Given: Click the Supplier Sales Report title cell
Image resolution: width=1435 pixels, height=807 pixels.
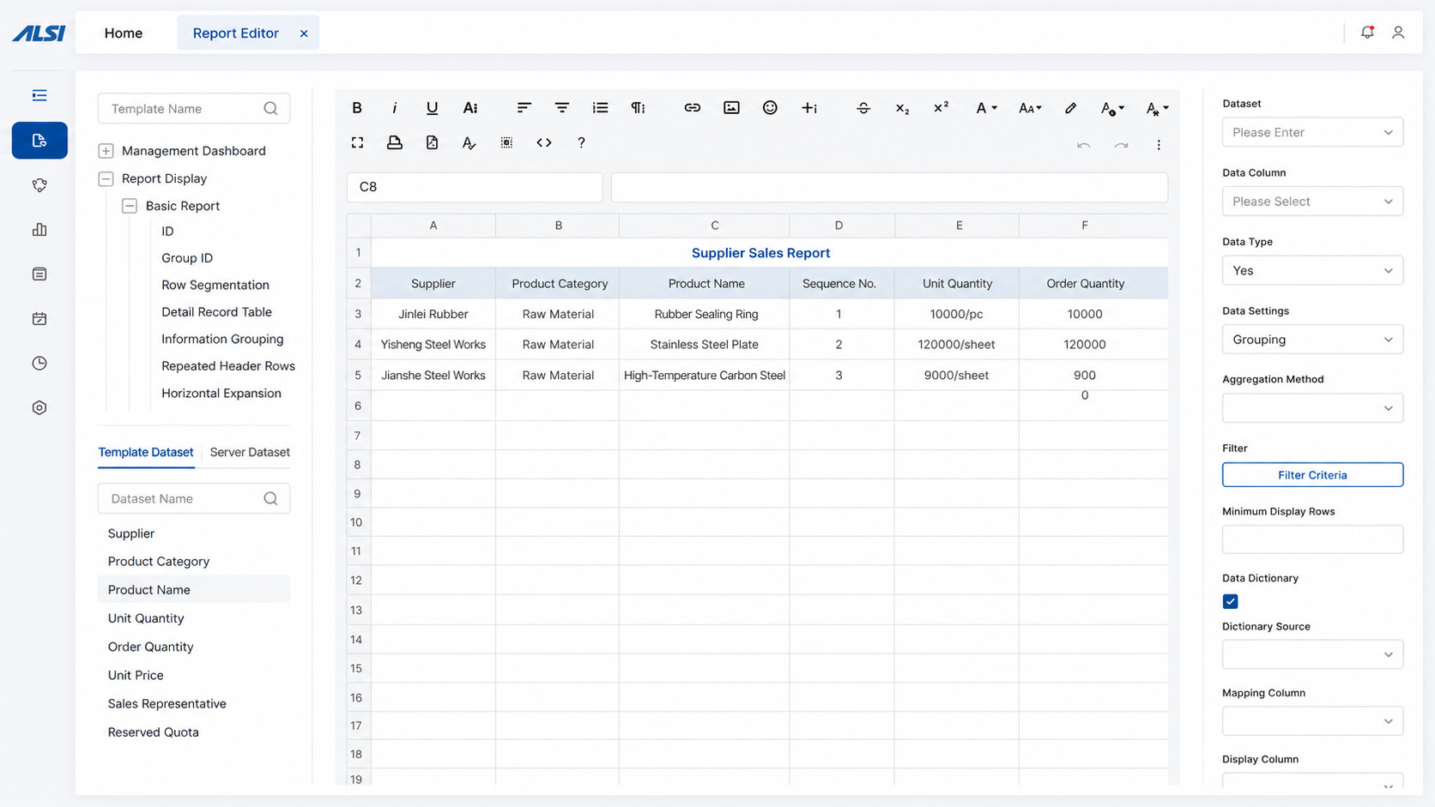Looking at the screenshot, I should tap(769, 253).
